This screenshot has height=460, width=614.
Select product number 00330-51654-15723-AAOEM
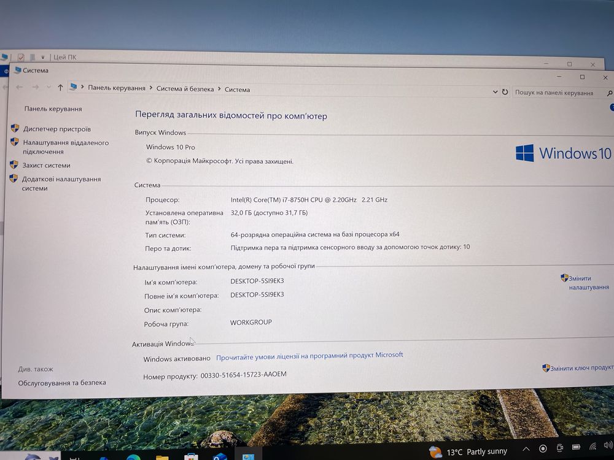(243, 375)
